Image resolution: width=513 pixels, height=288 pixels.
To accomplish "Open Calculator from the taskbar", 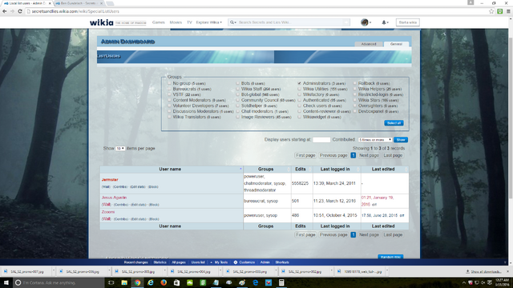I will (x=281, y=282).
